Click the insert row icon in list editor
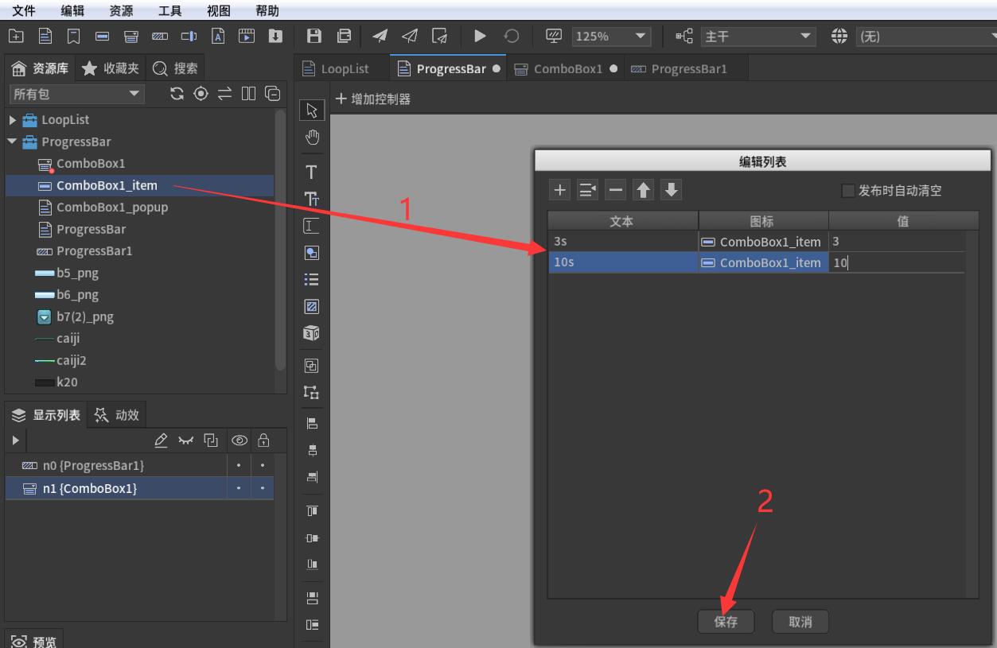 pyautogui.click(x=588, y=190)
